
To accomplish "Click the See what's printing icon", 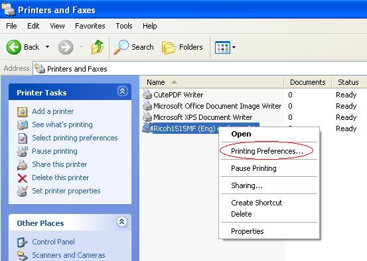I will 23,125.
